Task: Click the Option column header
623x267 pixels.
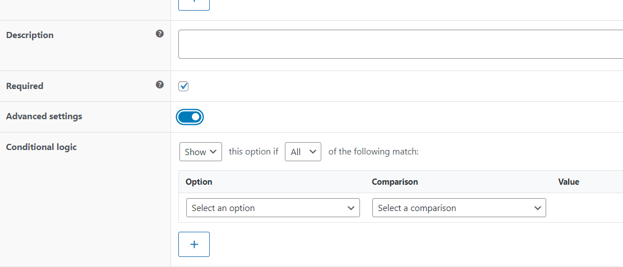Action: (x=199, y=182)
